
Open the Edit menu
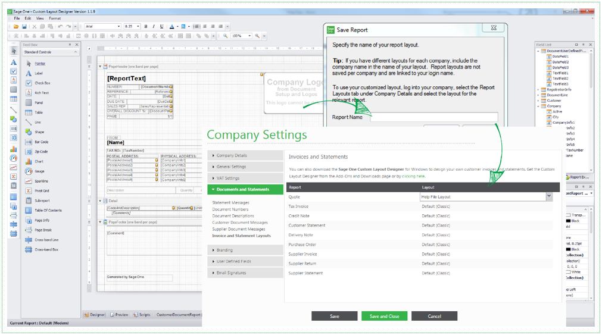coord(28,18)
